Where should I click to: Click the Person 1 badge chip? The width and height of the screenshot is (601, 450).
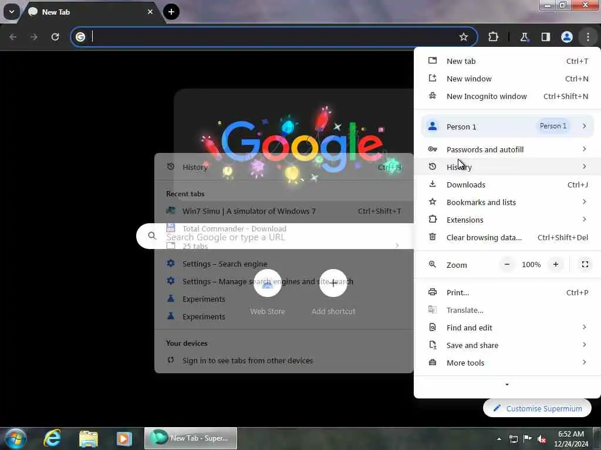[553, 126]
